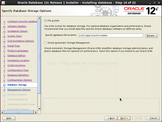Select Oracle Automatic Storage Management option
Screen dimensions: 162x122
point(45,43)
